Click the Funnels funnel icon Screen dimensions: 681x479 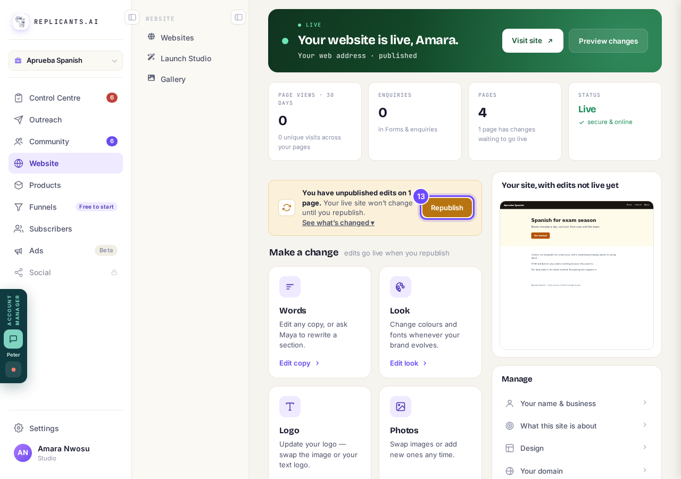[x=19, y=207]
